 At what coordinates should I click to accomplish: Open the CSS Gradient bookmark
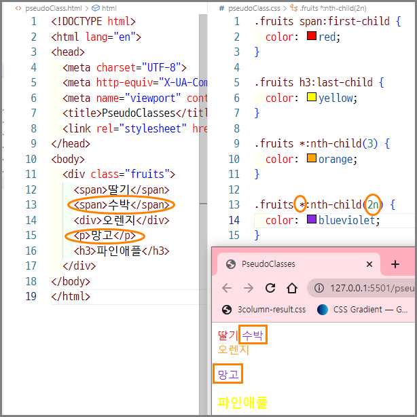[x=362, y=310]
